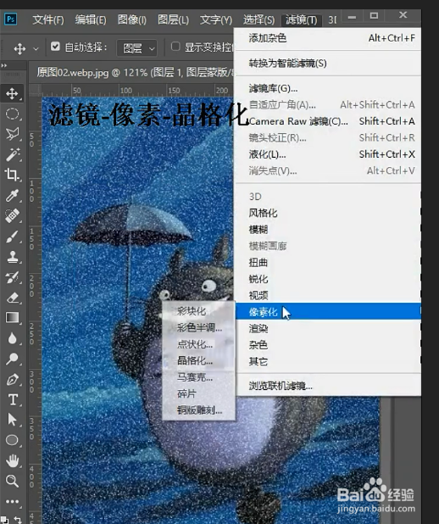
Task: Expand the 扭曲 submenu
Action: (328, 263)
